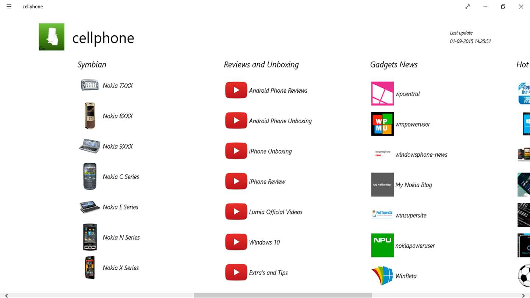The image size is (530, 298).
Task: Open the Nokia X Series entry
Action: (x=121, y=268)
